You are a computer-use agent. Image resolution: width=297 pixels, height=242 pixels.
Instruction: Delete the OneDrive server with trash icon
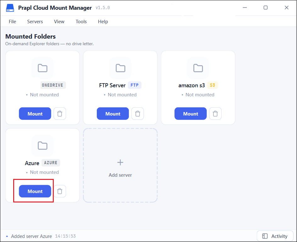(x=60, y=114)
